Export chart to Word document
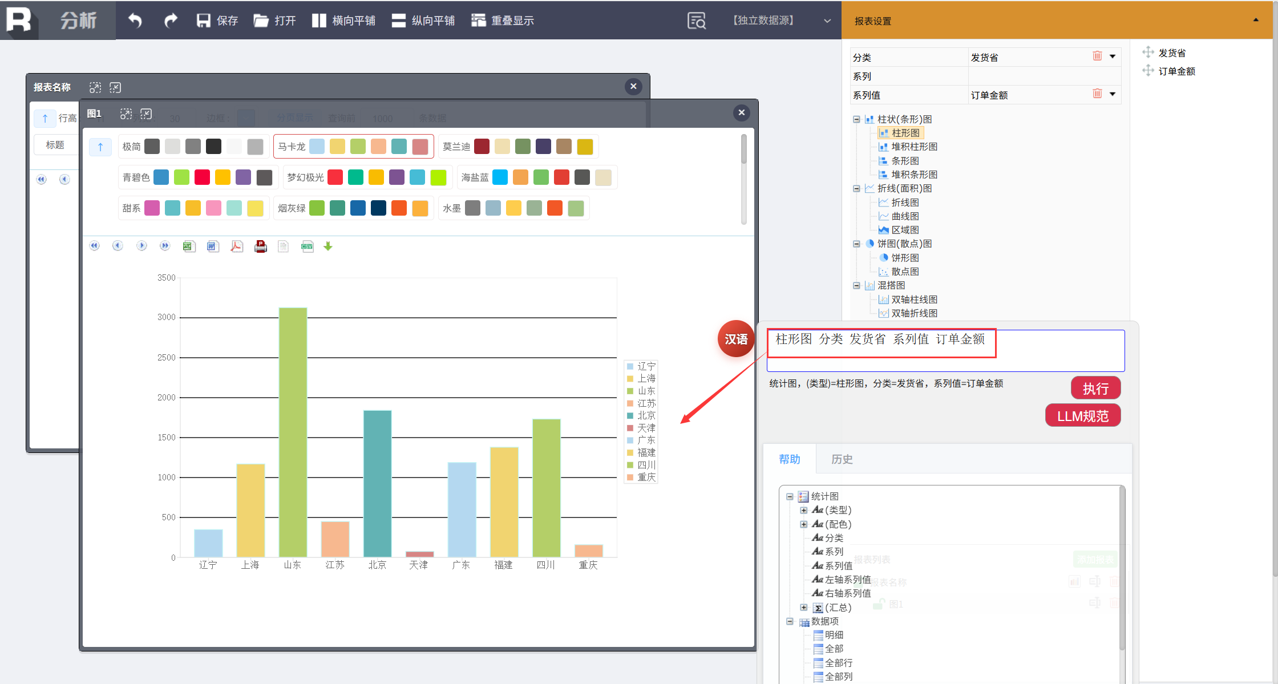Image resolution: width=1278 pixels, height=684 pixels. 213,246
